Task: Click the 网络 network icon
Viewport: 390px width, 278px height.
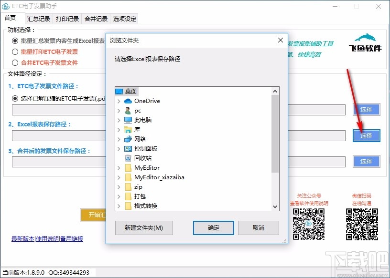Action: 128,139
